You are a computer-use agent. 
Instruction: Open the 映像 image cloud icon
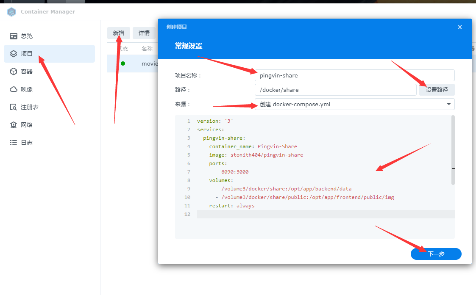[x=14, y=89]
